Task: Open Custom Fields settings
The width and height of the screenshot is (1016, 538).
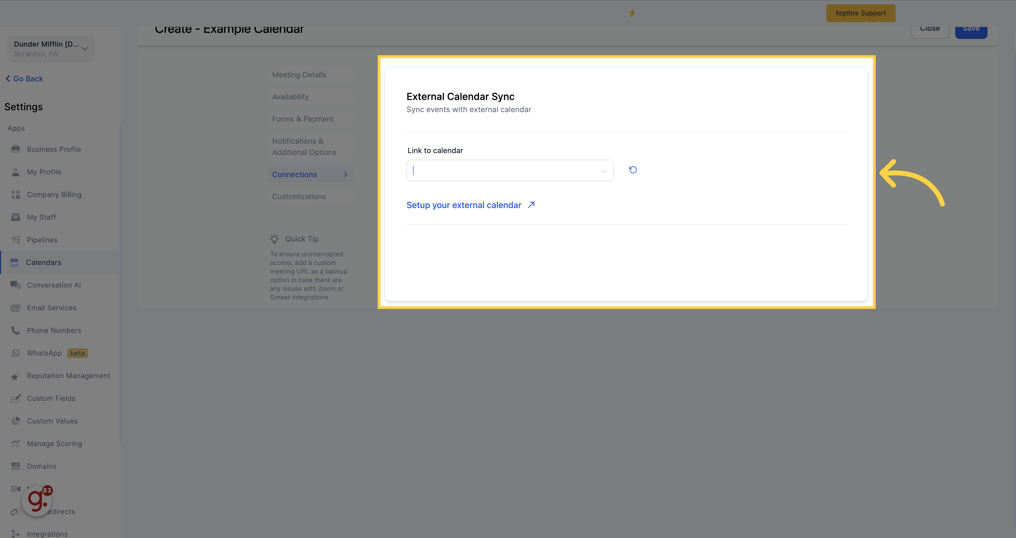Action: point(51,398)
